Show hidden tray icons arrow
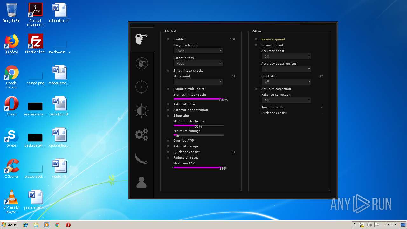407x229 pixels. (x=355, y=225)
